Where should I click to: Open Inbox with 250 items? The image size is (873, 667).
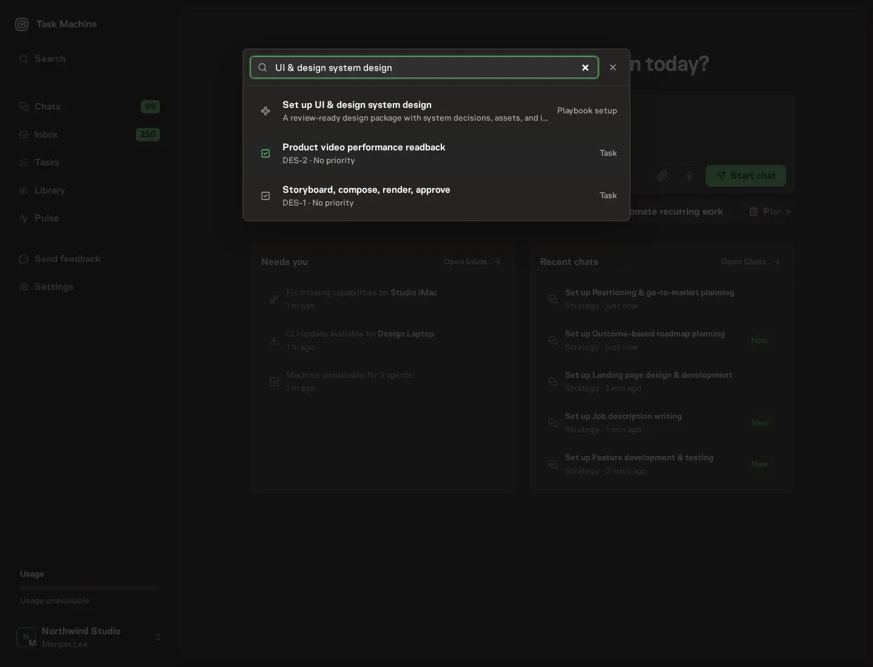pyautogui.click(x=90, y=135)
